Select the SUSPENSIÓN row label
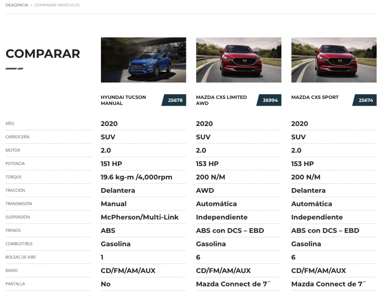387x293 pixels. pyautogui.click(x=18, y=217)
